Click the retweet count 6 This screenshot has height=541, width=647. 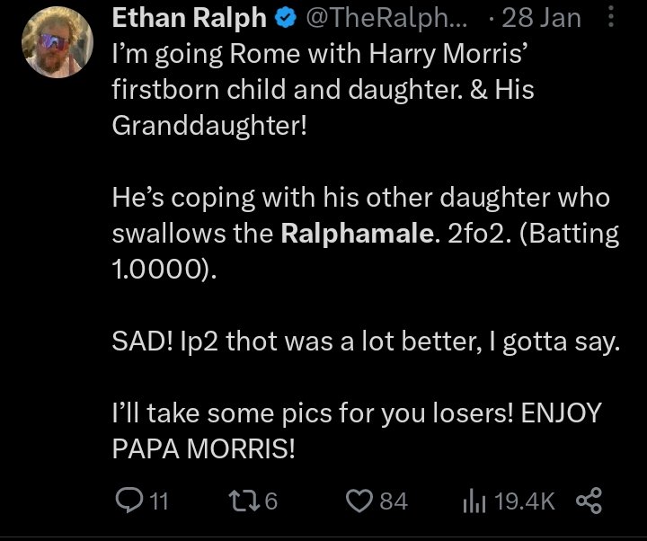tap(270, 501)
